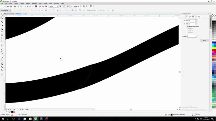The height and width of the screenshot is (121, 216).
Task: Pick the blue swatch in color palette
Action: click(x=213, y=43)
